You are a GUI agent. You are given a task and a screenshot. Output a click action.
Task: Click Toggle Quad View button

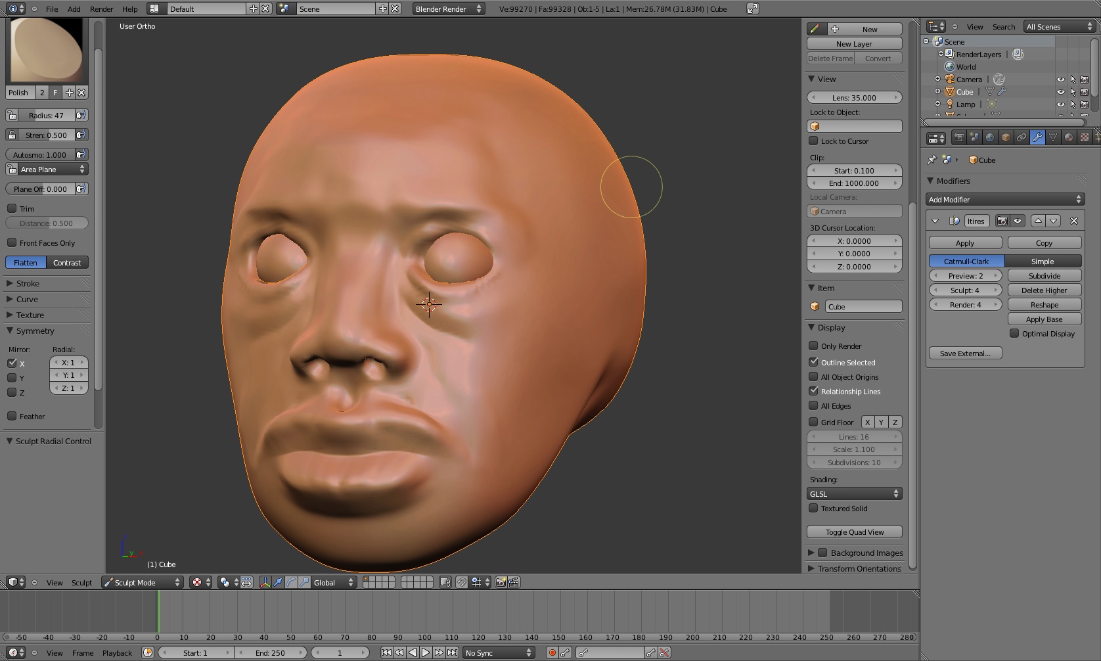pyautogui.click(x=854, y=532)
